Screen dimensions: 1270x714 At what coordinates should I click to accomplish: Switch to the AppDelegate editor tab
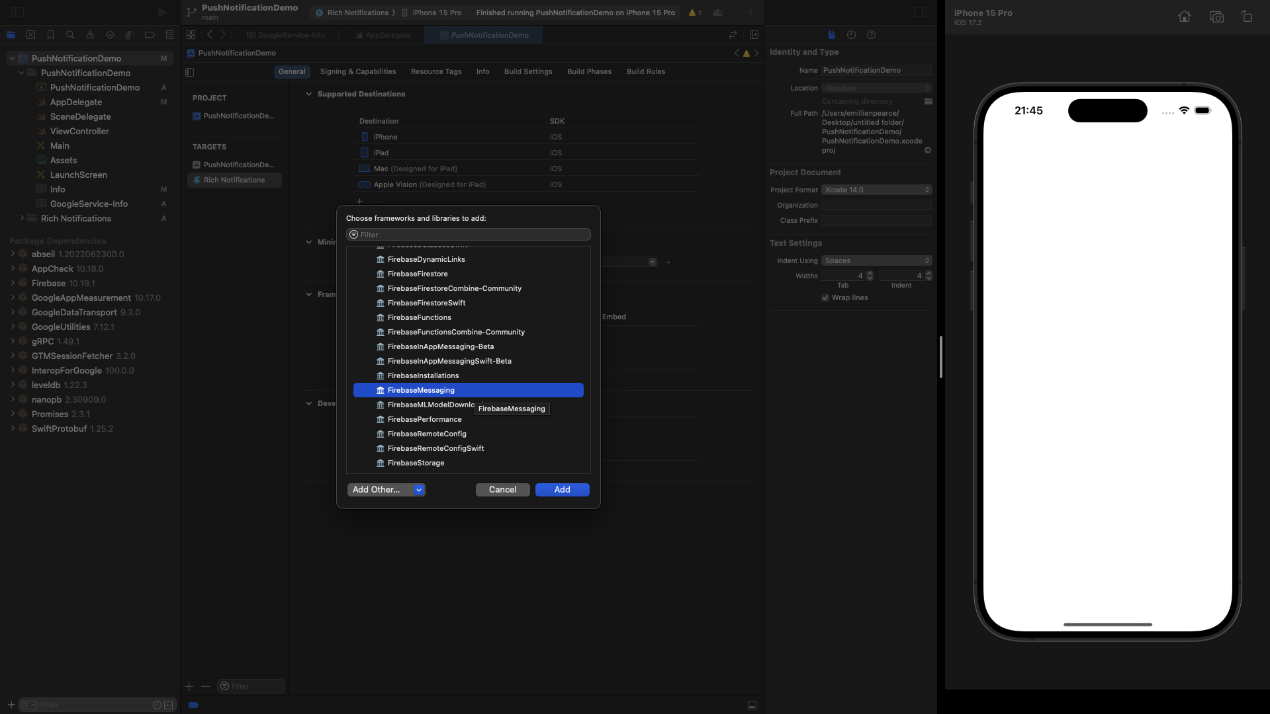pyautogui.click(x=383, y=35)
